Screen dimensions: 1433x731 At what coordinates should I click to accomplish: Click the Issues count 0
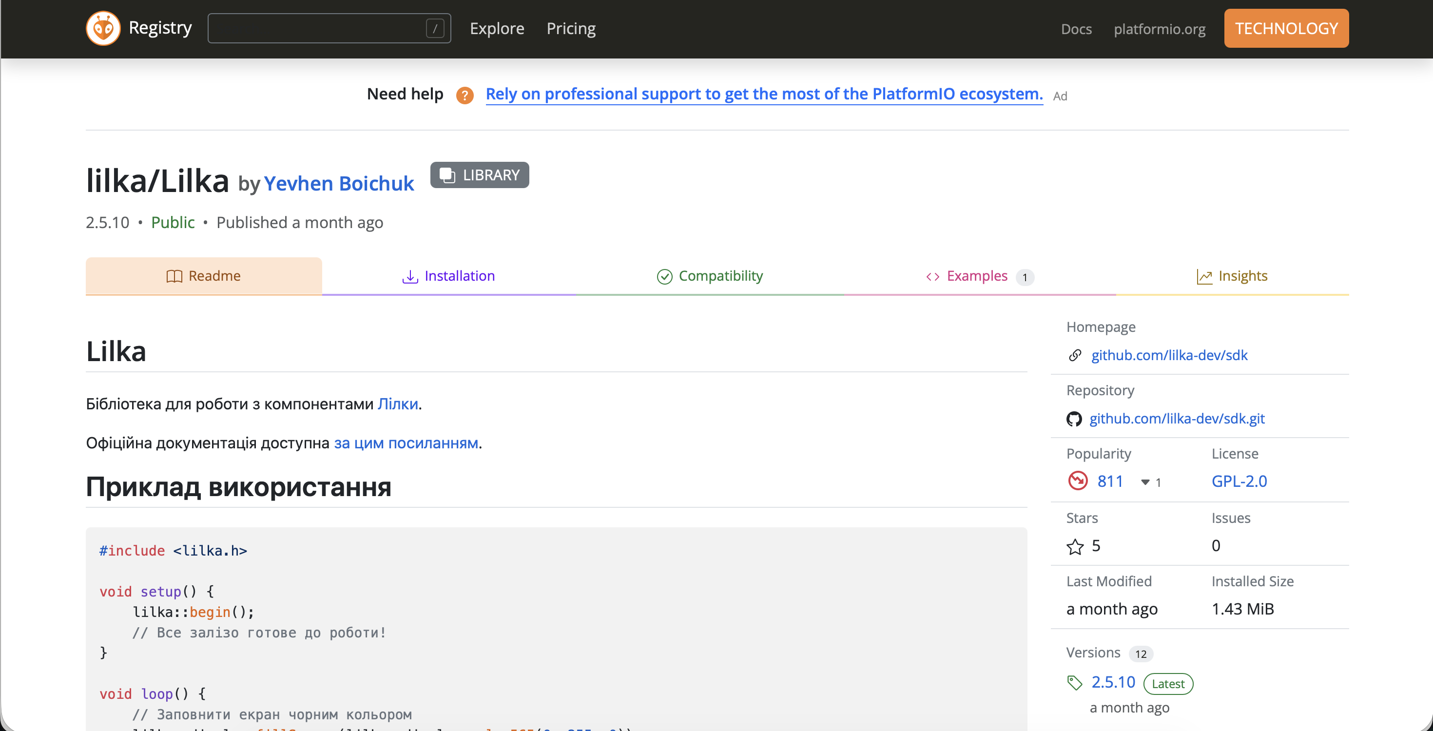(x=1216, y=546)
